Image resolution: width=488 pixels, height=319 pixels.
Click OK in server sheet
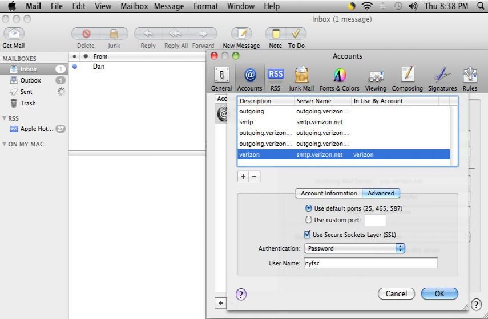(439, 293)
